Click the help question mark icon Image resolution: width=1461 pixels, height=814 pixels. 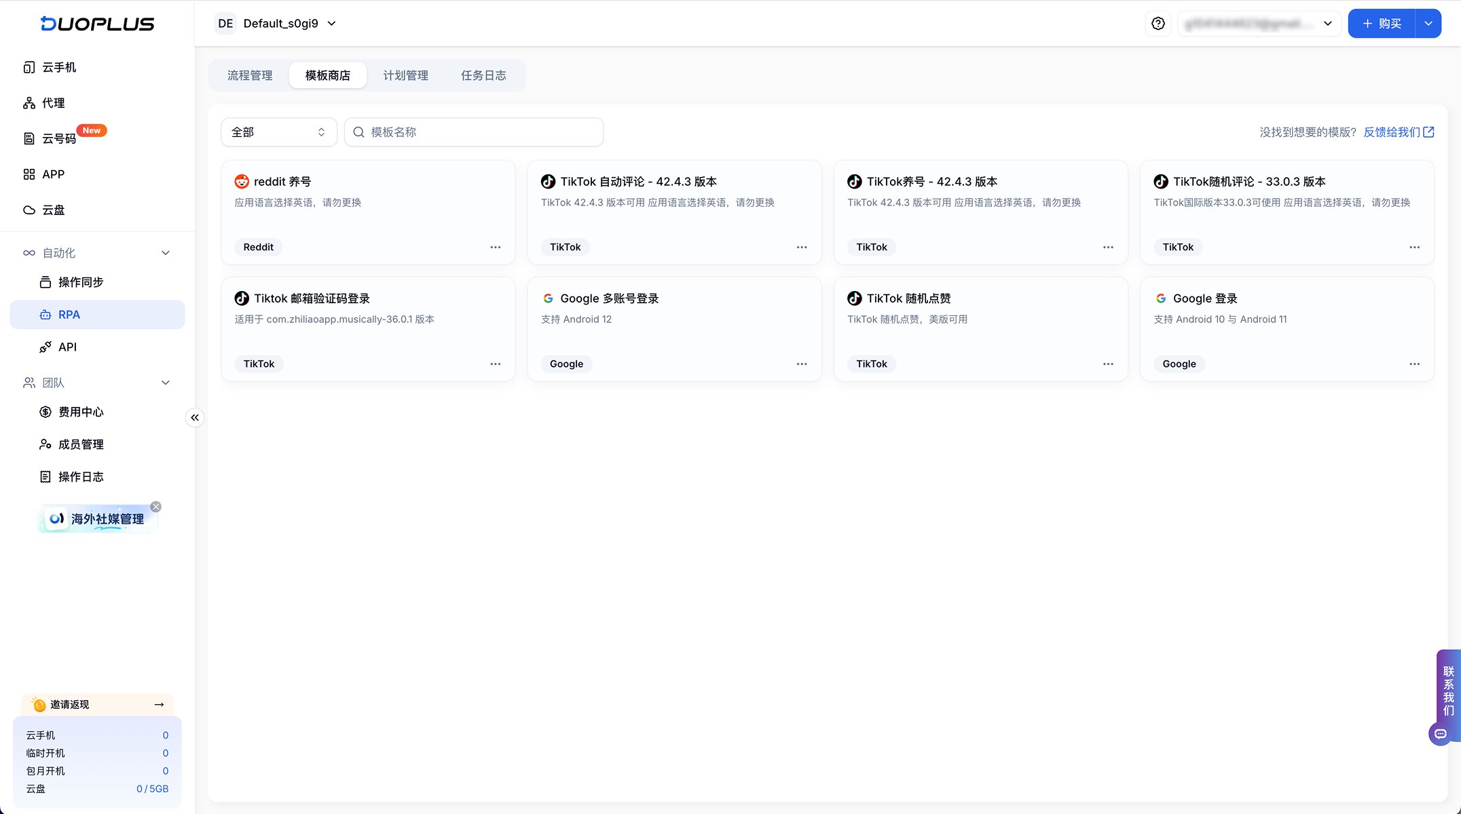click(1158, 24)
